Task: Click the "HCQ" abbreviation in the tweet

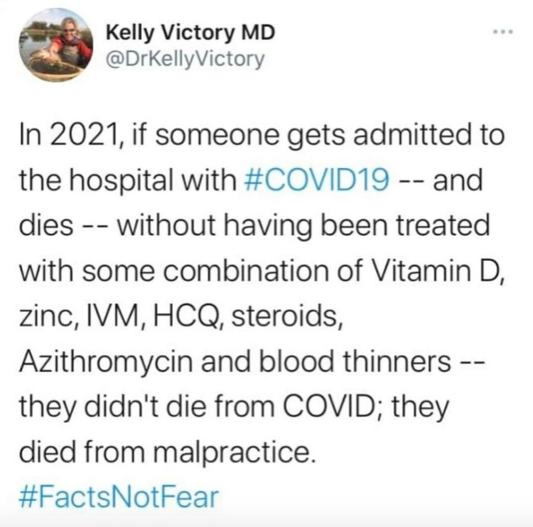Action: coord(188,316)
